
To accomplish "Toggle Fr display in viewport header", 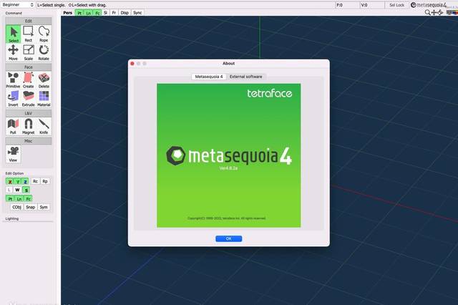I will point(114,13).
